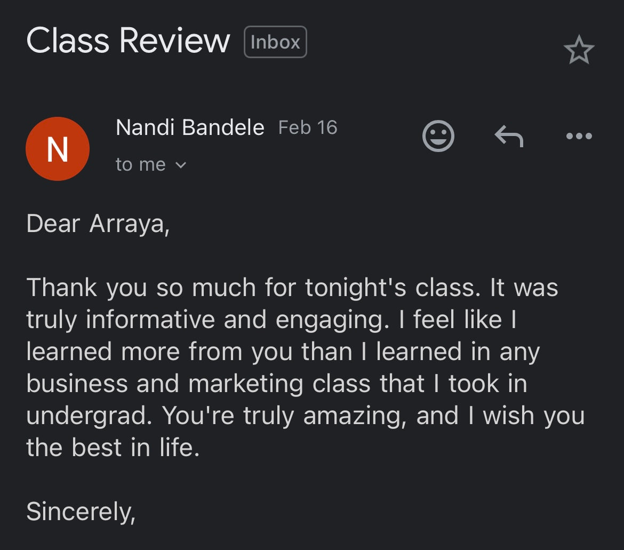Click the Class Review subject title
624x550 pixels.
pos(128,41)
